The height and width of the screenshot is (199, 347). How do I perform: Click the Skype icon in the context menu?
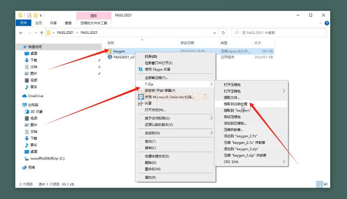(x=140, y=69)
